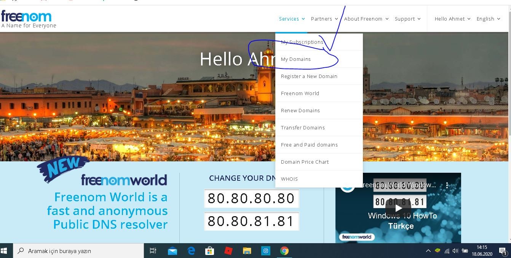Expand the Support menu
Screen dimensions: 511x258
[x=408, y=19]
